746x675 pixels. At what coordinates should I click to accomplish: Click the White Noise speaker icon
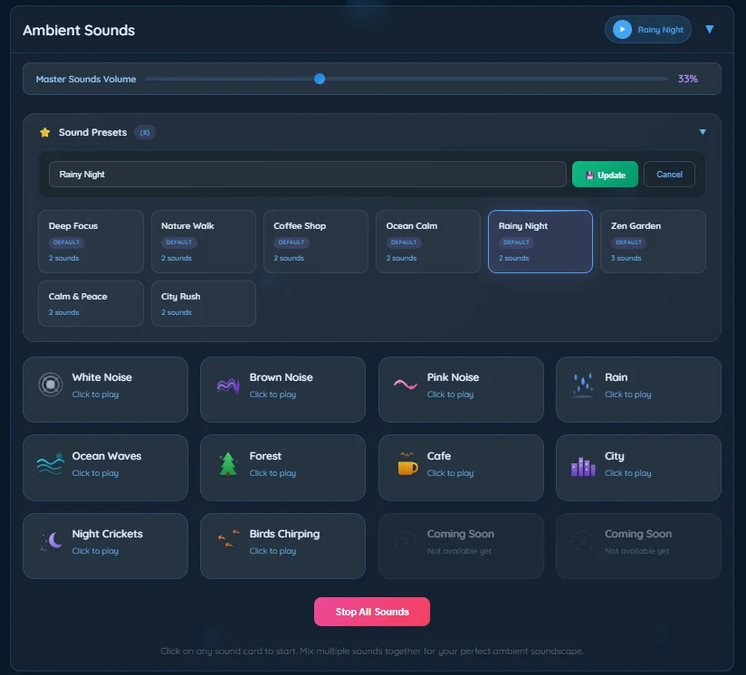(51, 385)
